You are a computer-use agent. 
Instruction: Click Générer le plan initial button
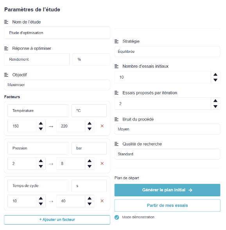(x=167, y=190)
